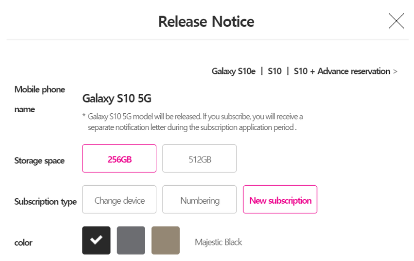Close the Release Notice dialog
Screen dimensions: 414x261
point(396,21)
